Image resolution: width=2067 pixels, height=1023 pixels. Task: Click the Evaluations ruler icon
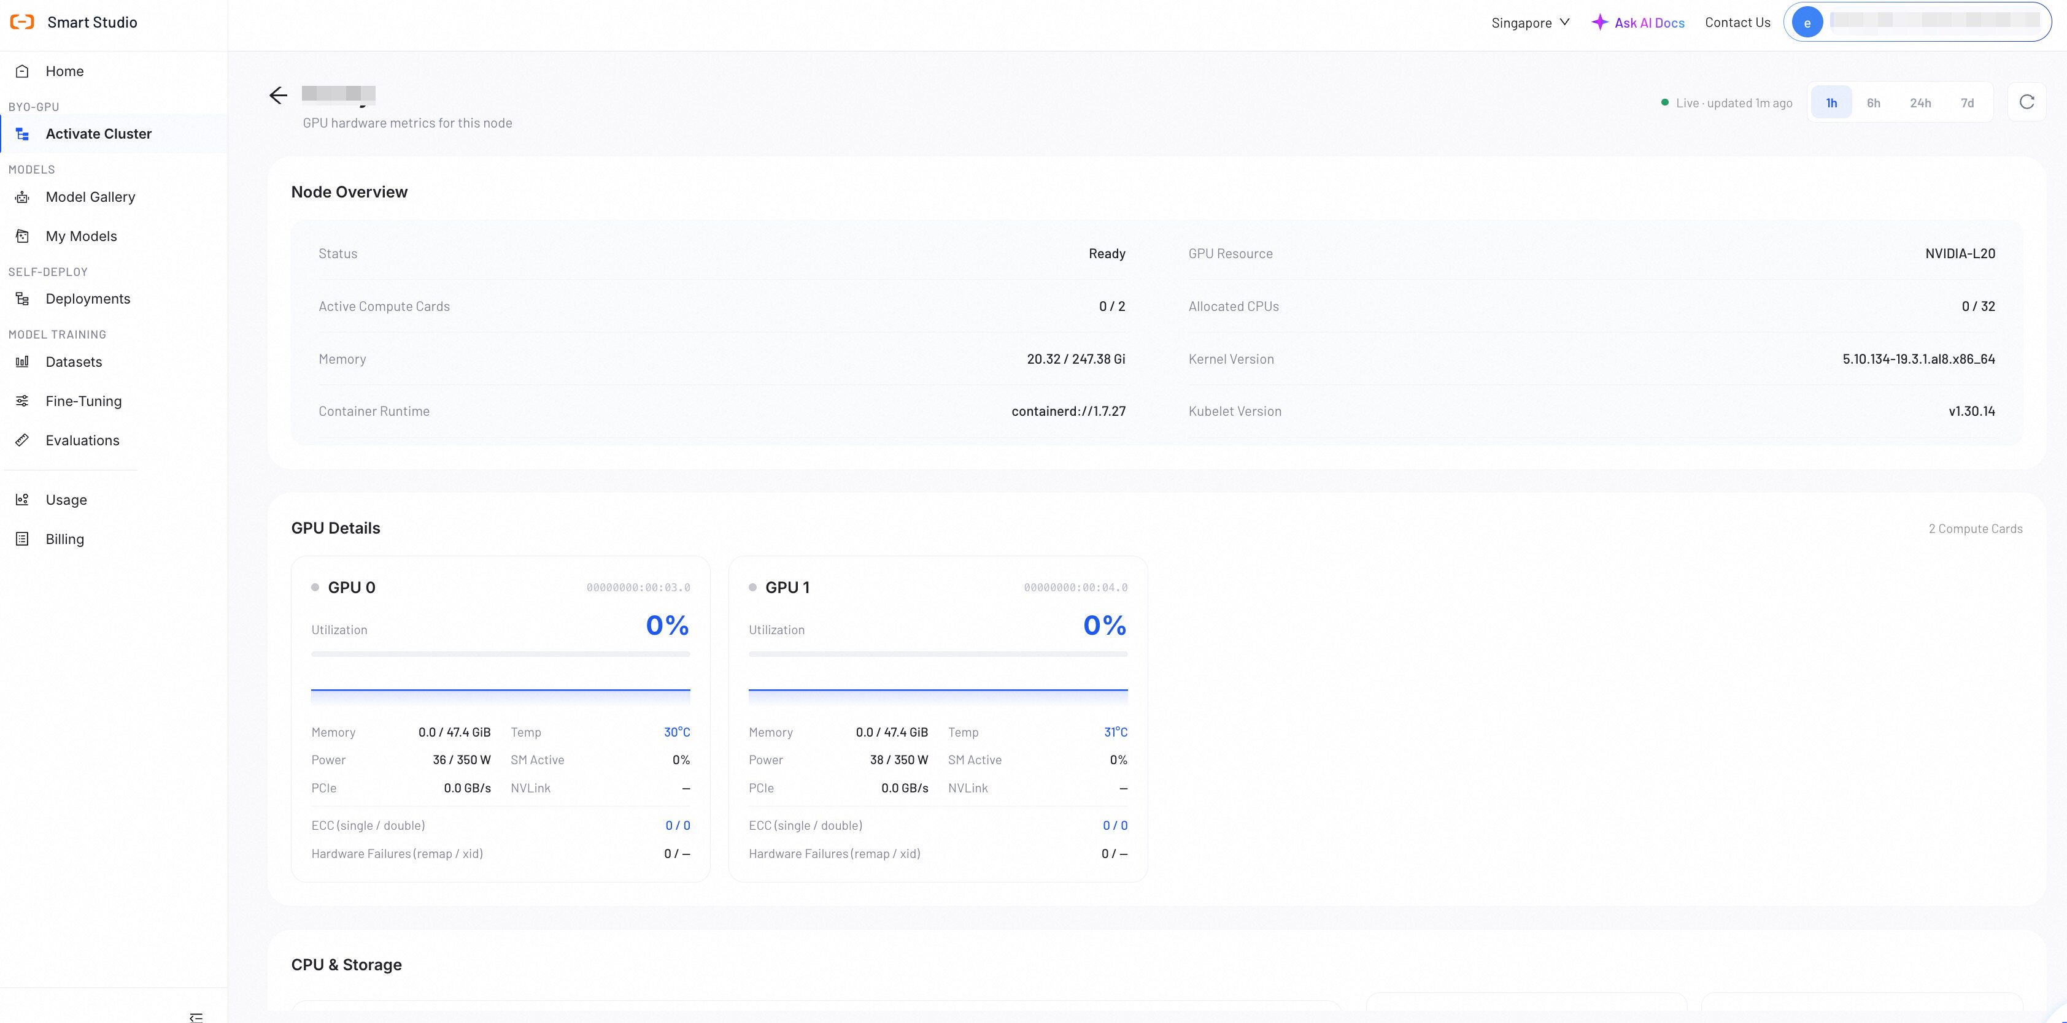tap(23, 440)
